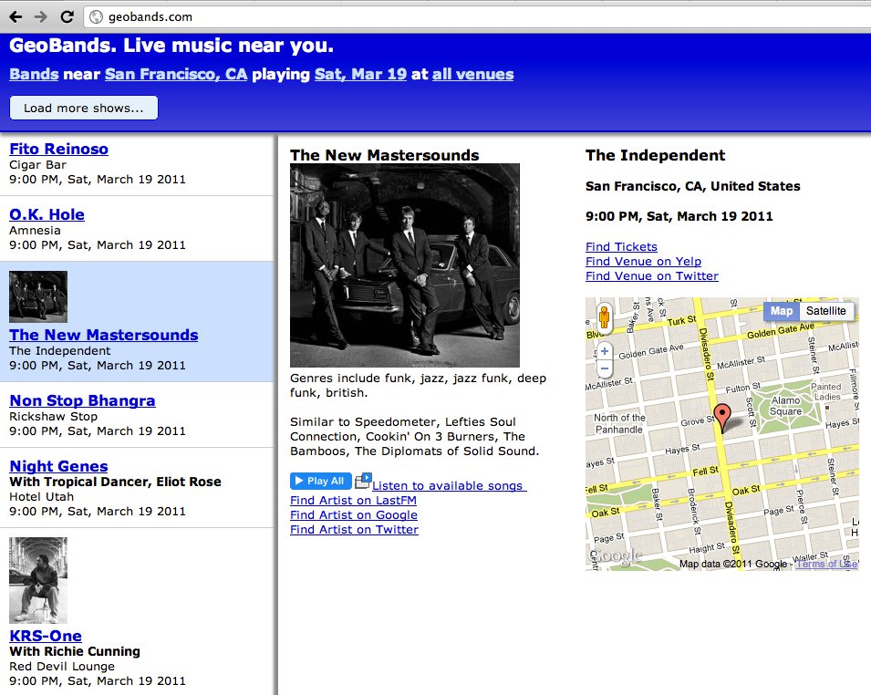871x695 pixels.
Task: Click the Google logo on the map
Action: click(615, 555)
